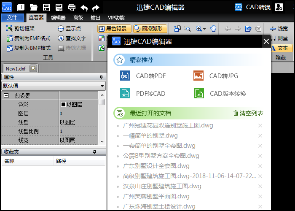Open 公爵B型别墅方案全套图.dwg
The image size is (295, 211).
click(161, 156)
